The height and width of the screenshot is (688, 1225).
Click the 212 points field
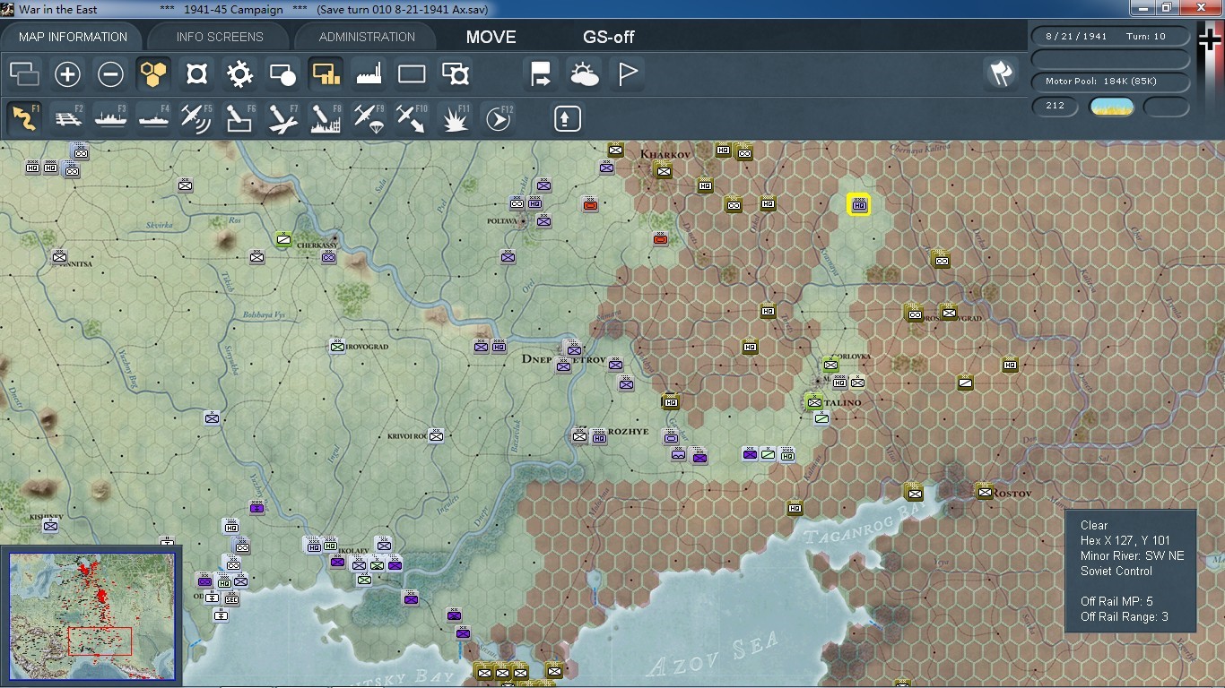pyautogui.click(x=1056, y=107)
